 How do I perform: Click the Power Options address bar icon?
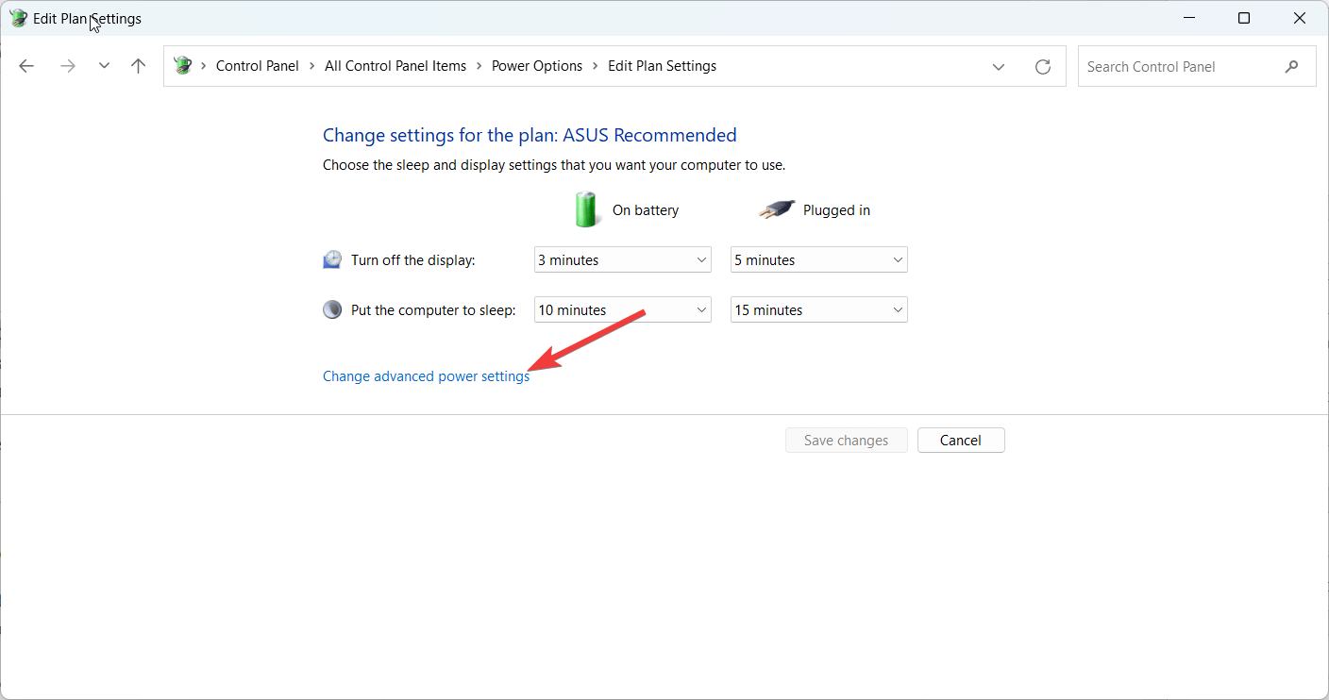pos(183,66)
